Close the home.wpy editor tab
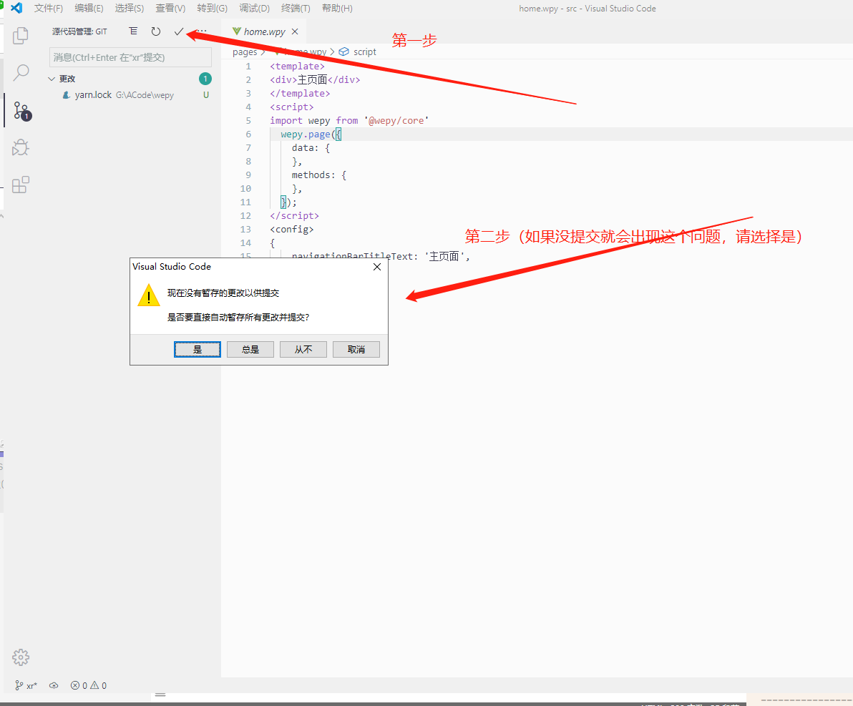This screenshot has height=706, width=853. (x=295, y=31)
